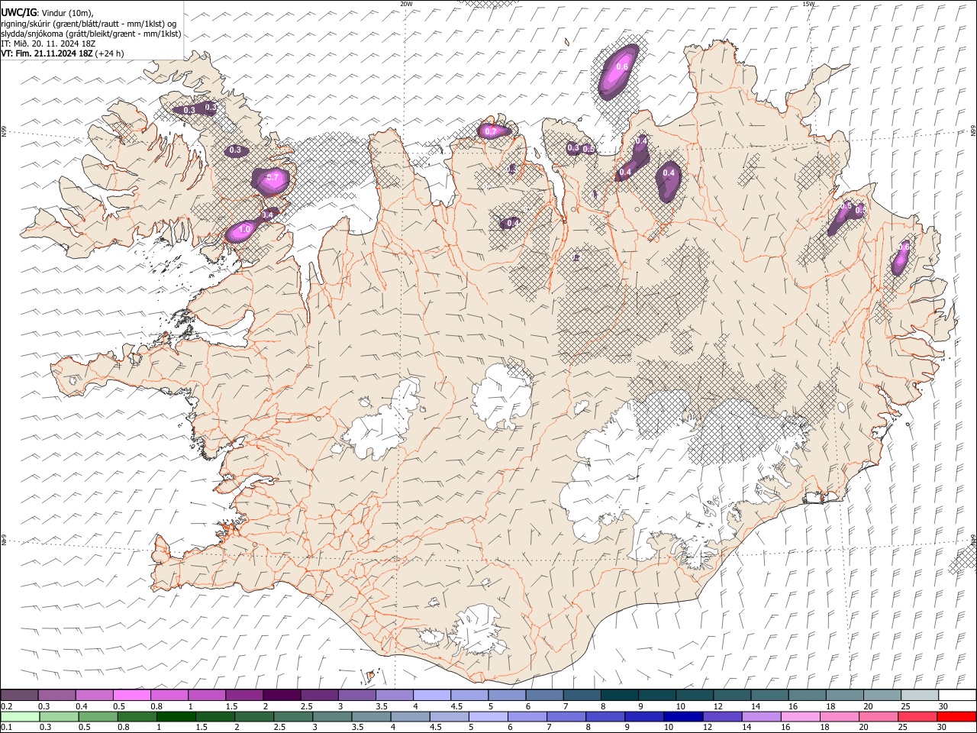Click the 1.5 purple swatch in top legend row
The image size is (977, 733).
point(243,695)
